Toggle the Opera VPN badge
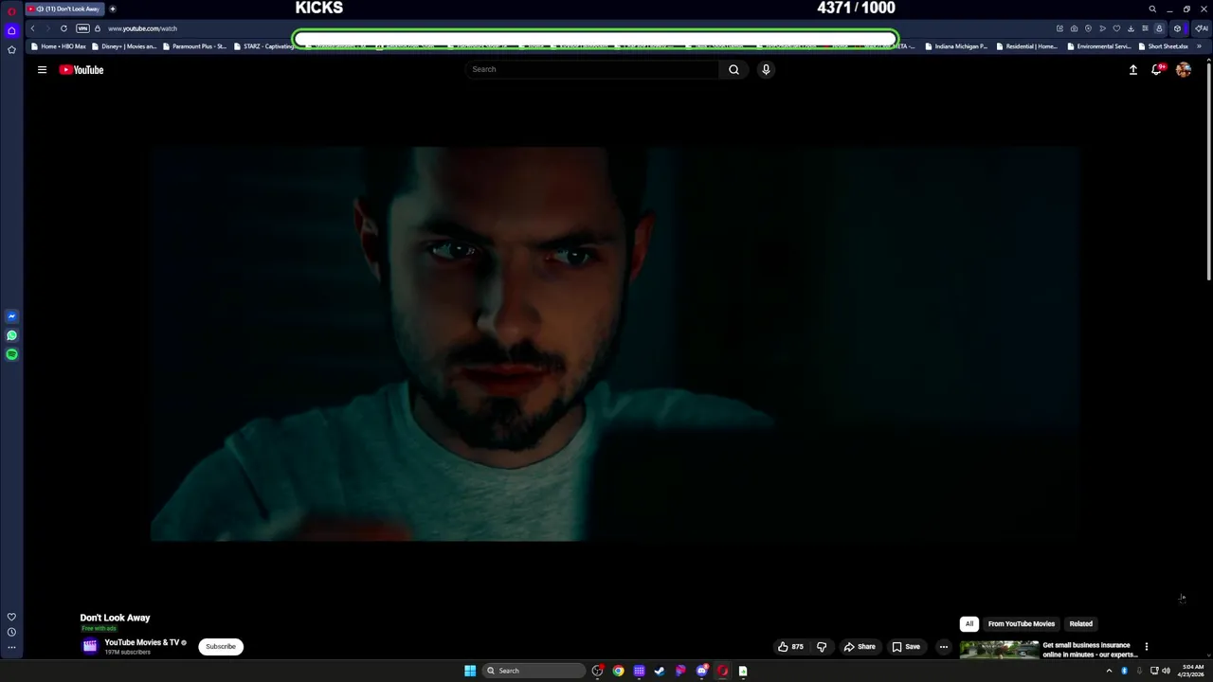 (x=82, y=28)
